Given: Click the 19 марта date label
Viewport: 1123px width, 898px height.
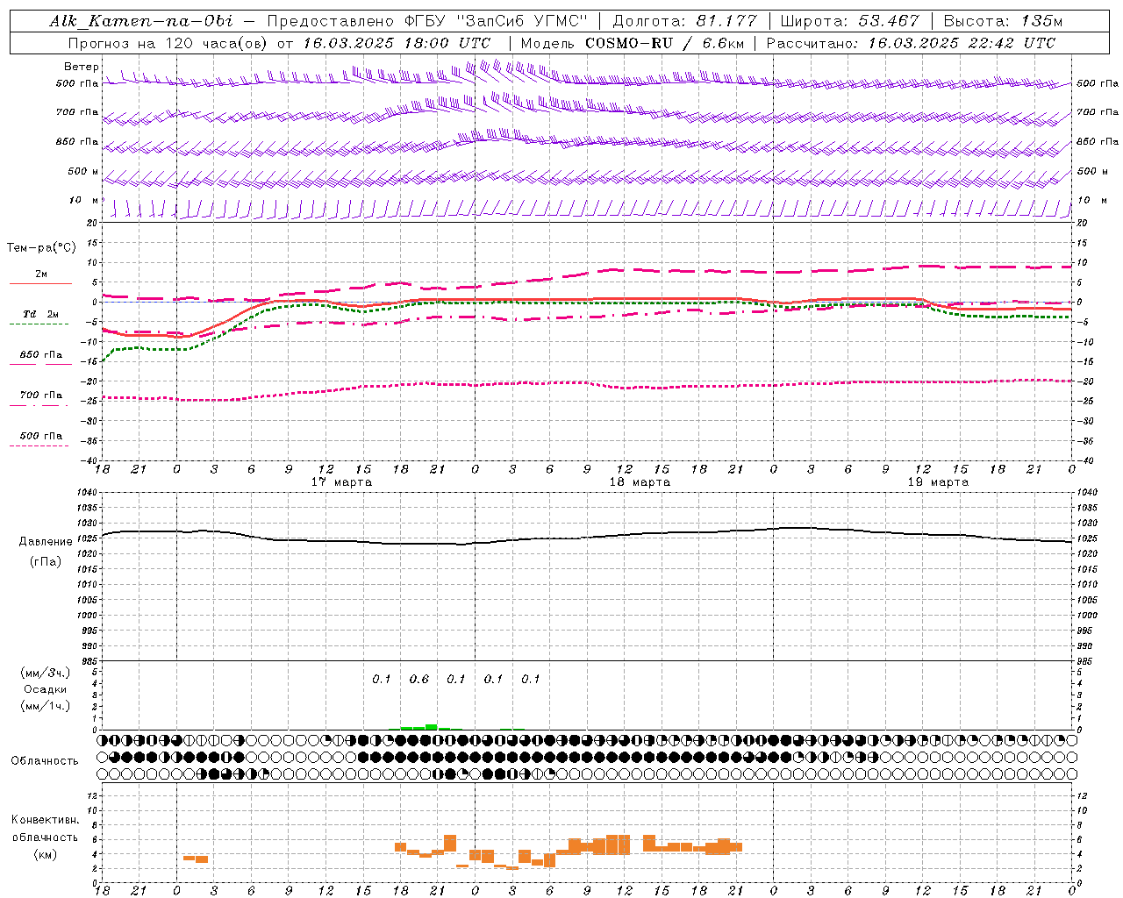Looking at the screenshot, I should tap(939, 482).
